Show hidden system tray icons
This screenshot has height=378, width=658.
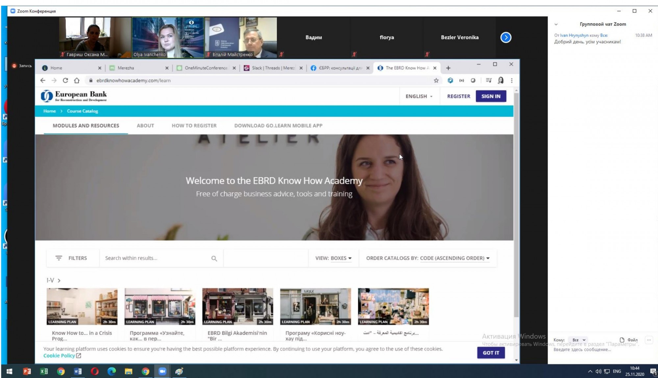pos(590,371)
